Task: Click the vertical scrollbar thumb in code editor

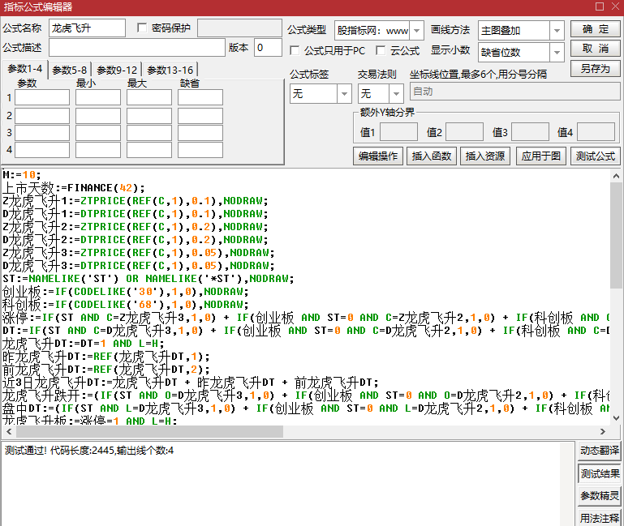Action: coord(616,235)
